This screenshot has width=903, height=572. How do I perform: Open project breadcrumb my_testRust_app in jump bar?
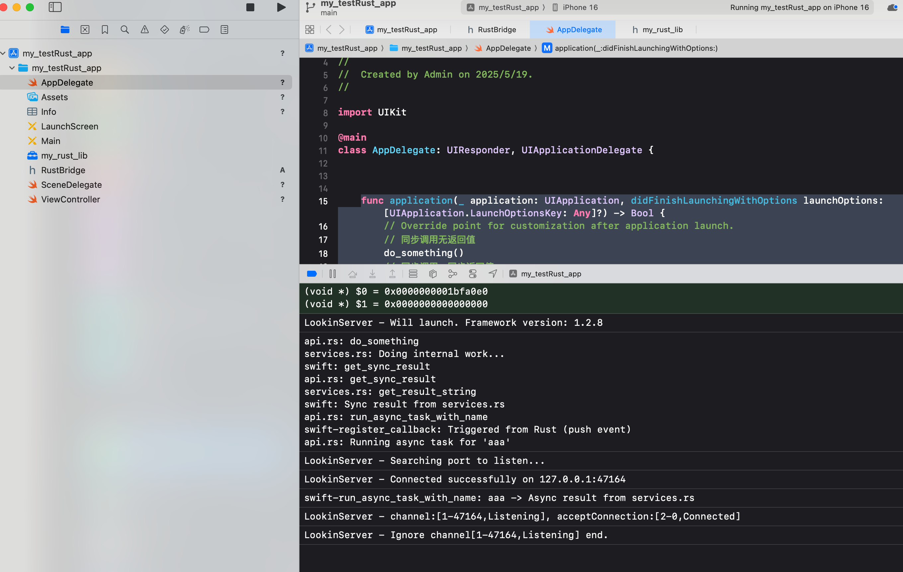click(342, 48)
